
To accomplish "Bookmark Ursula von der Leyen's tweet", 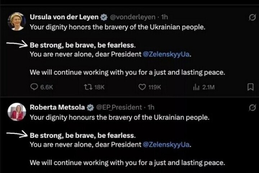I will click(250, 87).
